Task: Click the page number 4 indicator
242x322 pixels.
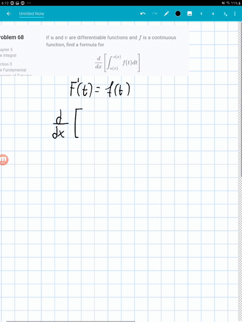Action: 213,14
